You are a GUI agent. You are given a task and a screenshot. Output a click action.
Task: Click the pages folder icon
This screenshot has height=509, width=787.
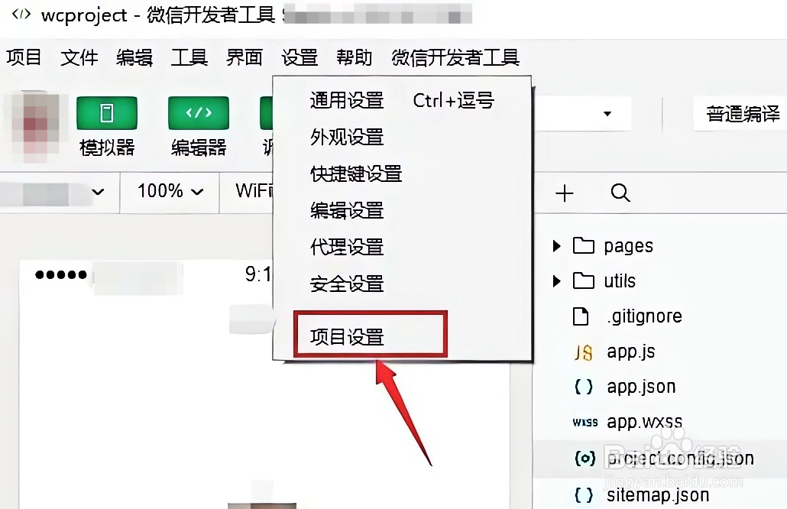point(583,245)
